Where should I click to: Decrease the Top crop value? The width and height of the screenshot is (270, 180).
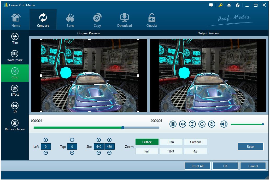(x=72, y=153)
